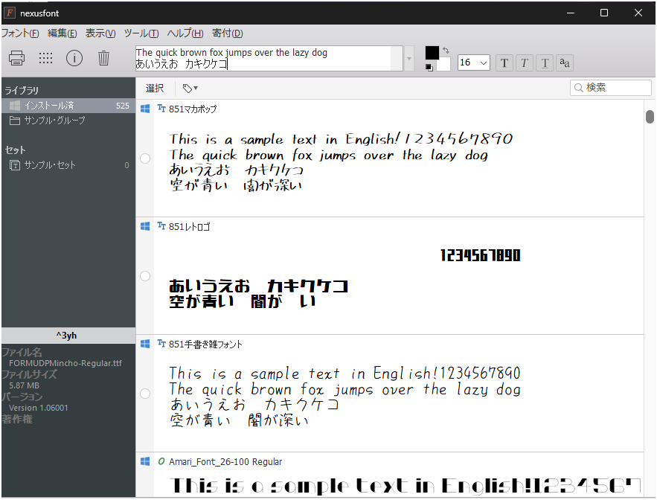This screenshot has height=500, width=657.
Task: Select the Print fonts icon
Action: point(16,58)
